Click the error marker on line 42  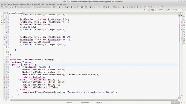click(4, 87)
